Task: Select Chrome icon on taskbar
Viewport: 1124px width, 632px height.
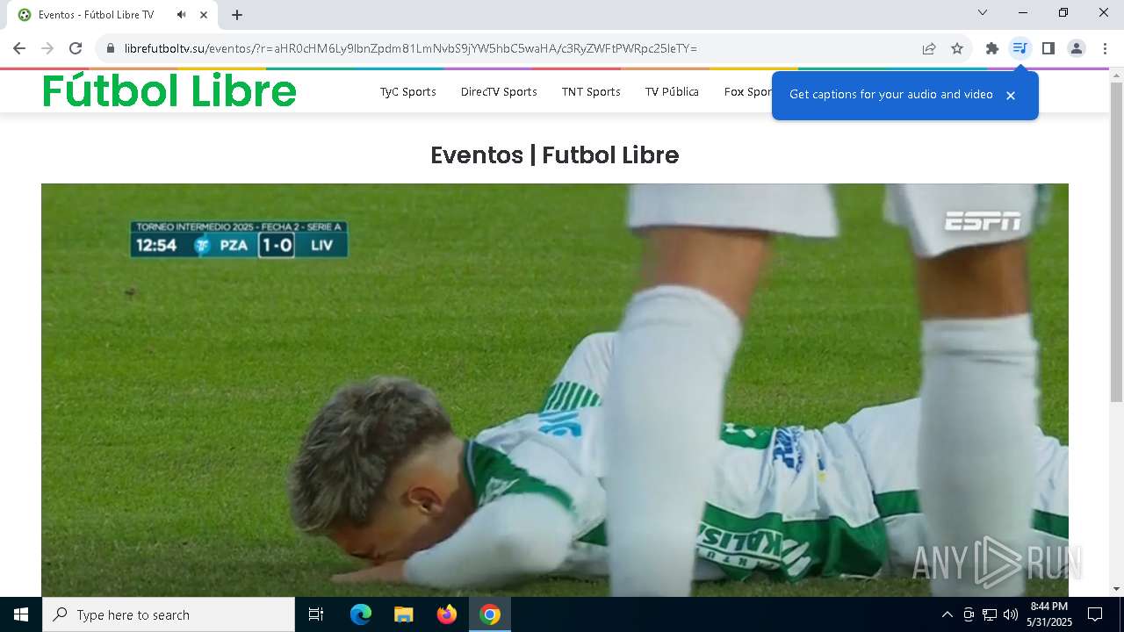Action: [x=490, y=614]
